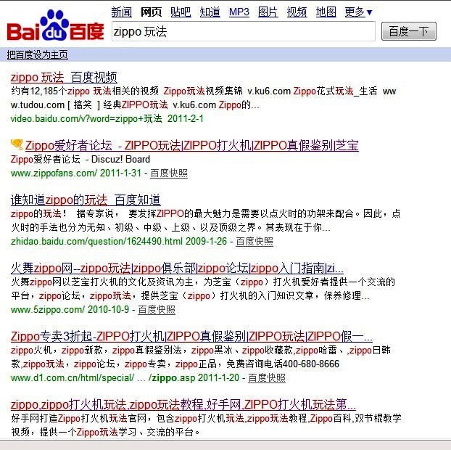451x450 pixels.
Task: Open the 谁知道zippo的玩法_百度知道 result
Action: 86,200
